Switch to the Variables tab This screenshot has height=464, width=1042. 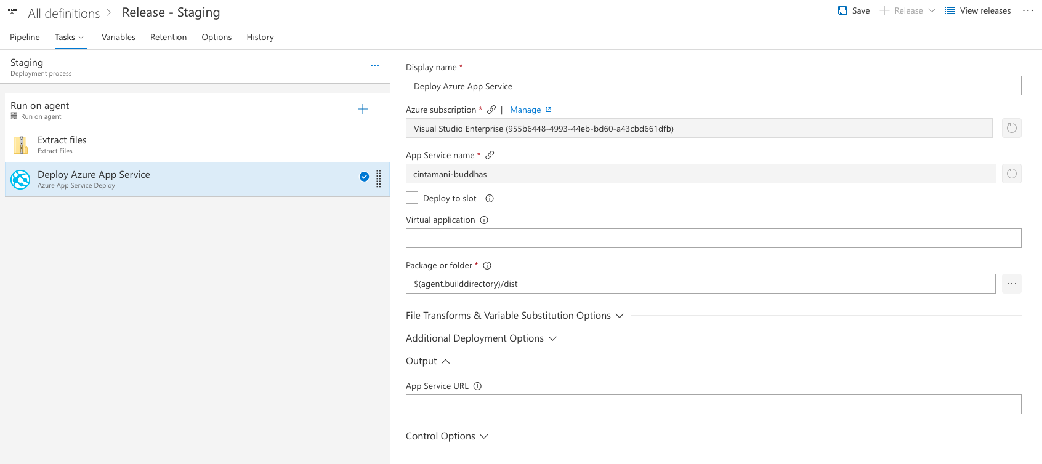coord(118,37)
